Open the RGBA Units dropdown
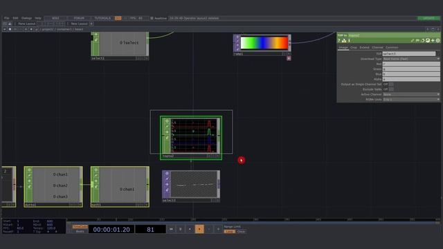The image size is (443, 249). 411,100
